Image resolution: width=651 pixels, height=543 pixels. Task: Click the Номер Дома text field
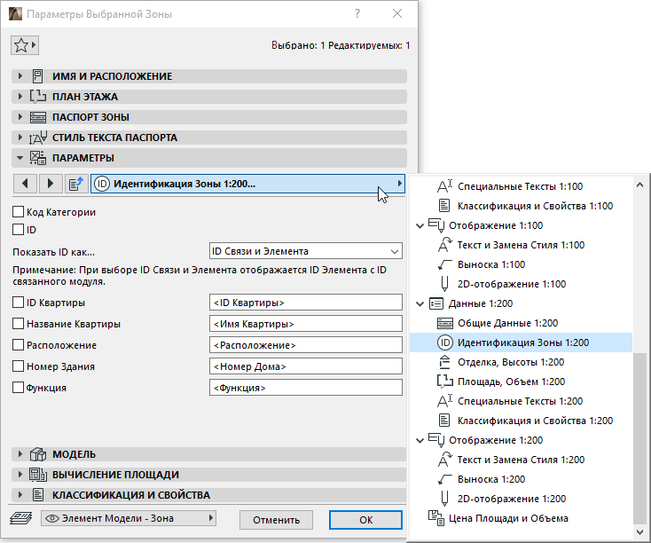coord(306,366)
